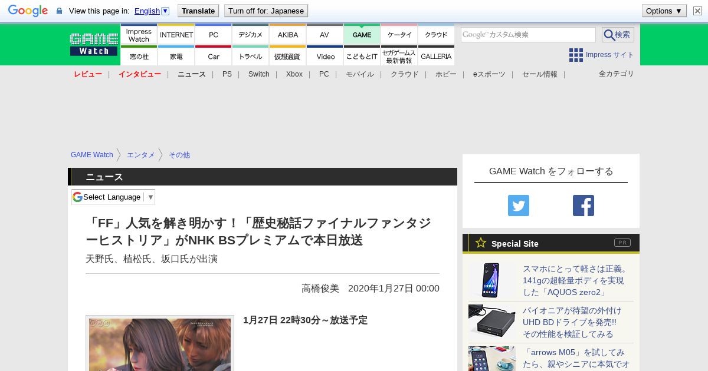
Task: Open AQUOS zero2 phone thumbnail
Action: [x=492, y=280]
